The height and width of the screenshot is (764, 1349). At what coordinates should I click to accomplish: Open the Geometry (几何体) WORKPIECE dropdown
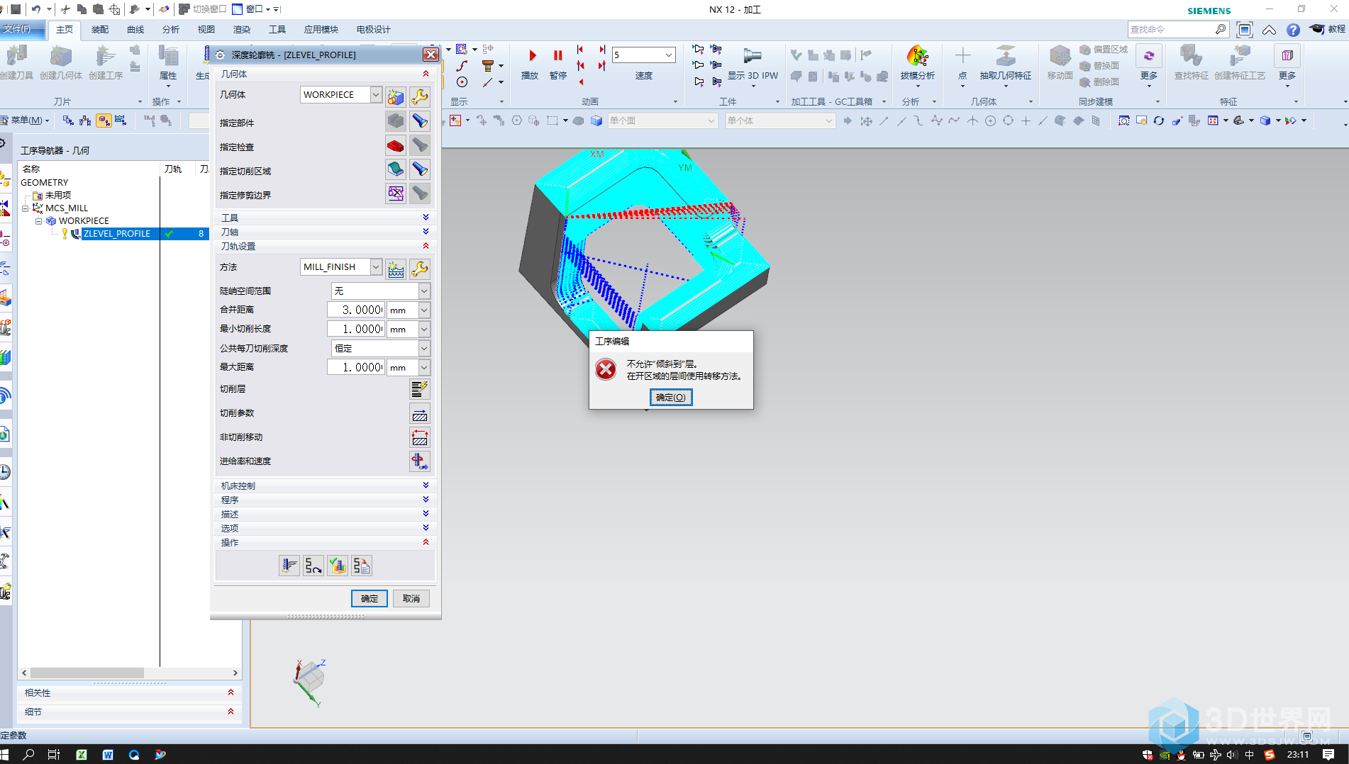coord(376,94)
